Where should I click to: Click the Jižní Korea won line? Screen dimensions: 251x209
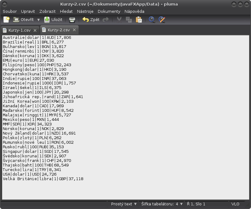pos(38,101)
